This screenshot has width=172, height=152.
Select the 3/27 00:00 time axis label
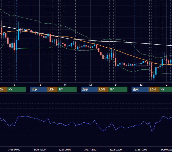click(x=65, y=149)
